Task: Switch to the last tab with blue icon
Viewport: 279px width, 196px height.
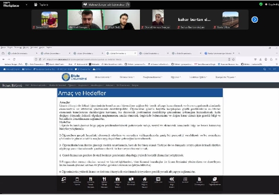Action: pyautogui.click(x=220, y=53)
